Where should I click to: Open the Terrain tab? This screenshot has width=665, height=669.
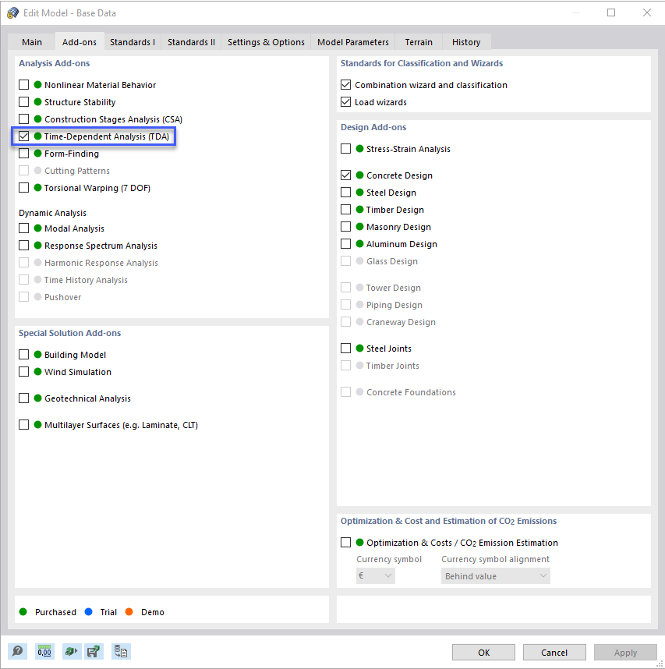pyautogui.click(x=418, y=41)
